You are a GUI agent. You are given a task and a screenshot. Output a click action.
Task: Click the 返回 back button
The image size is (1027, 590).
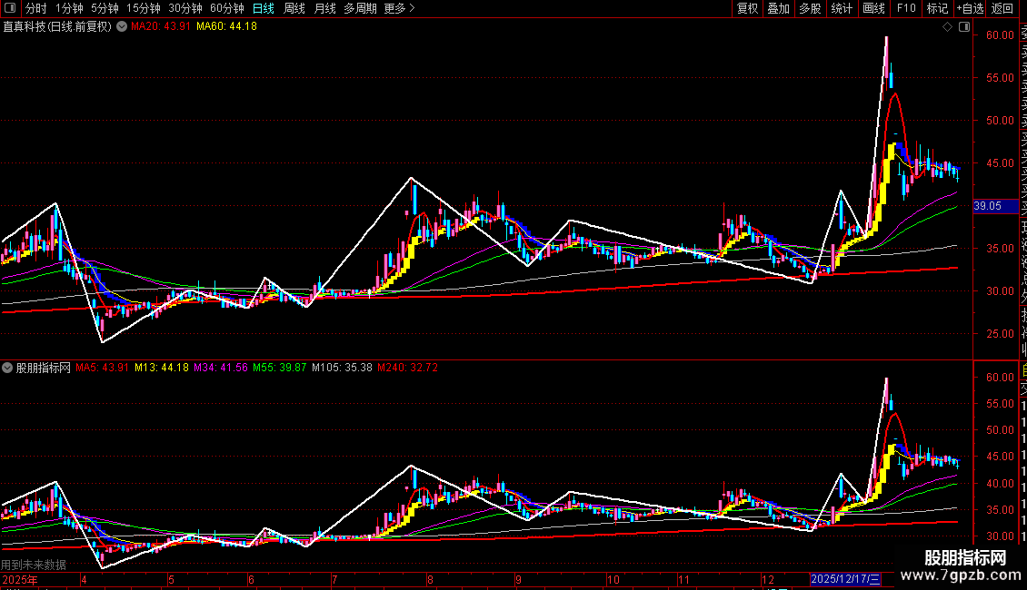click(1002, 8)
